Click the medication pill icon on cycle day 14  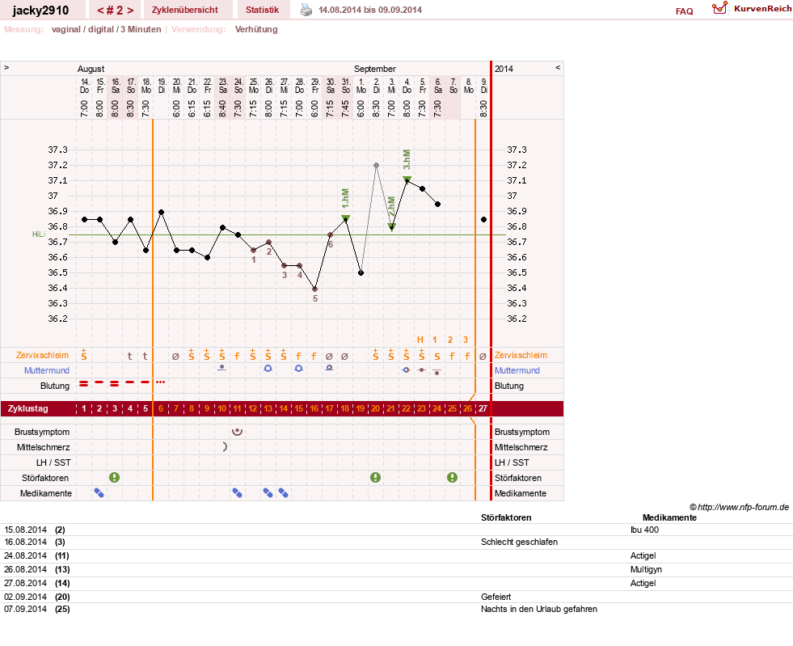click(283, 492)
